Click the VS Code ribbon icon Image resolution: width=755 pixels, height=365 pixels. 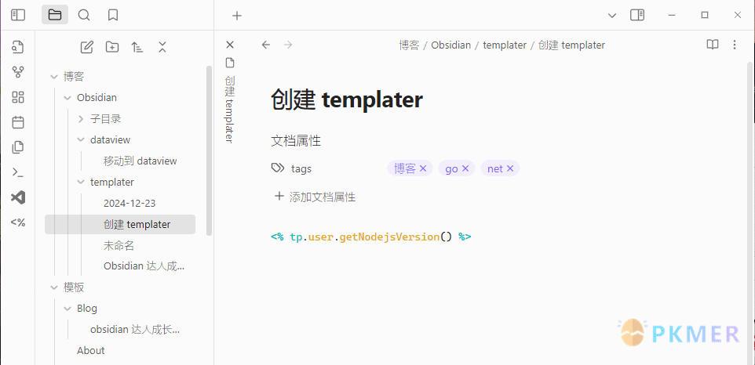point(18,197)
